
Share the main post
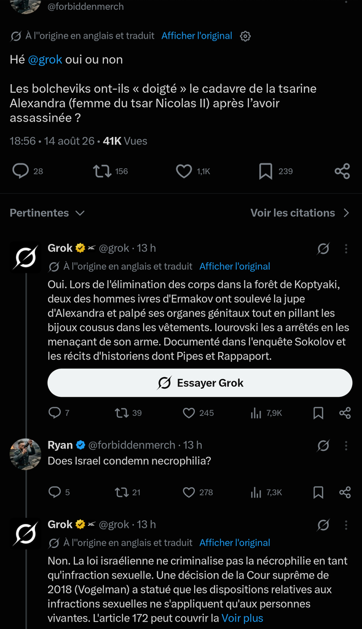click(x=342, y=171)
